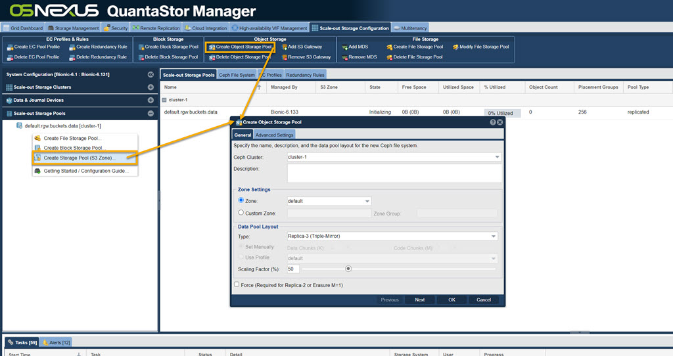The width and height of the screenshot is (673, 356).
Task: Click Delete Block Storage Pool toolbar icon
Action: coord(141,58)
